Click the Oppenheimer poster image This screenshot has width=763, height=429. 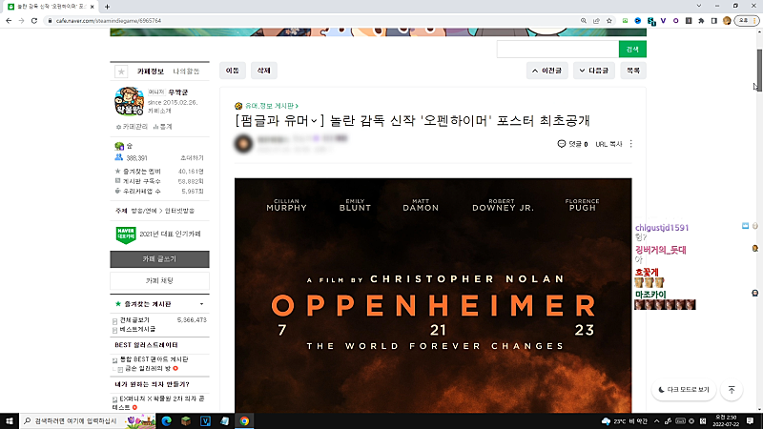433,296
